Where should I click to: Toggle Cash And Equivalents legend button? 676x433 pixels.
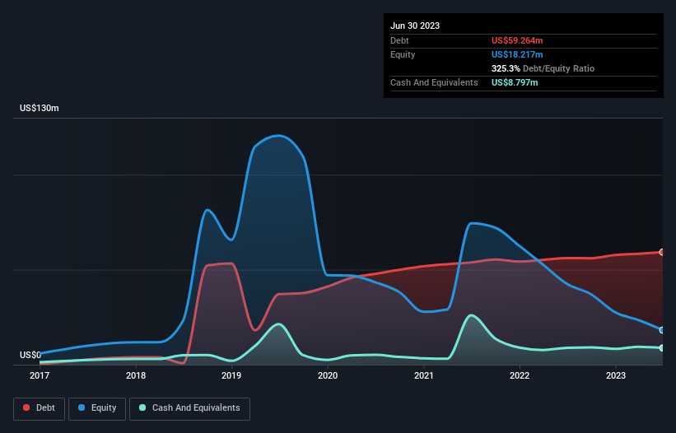189,408
